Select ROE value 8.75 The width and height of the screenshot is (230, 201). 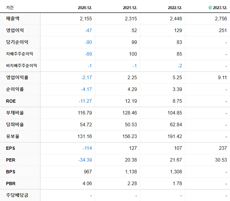(177, 101)
